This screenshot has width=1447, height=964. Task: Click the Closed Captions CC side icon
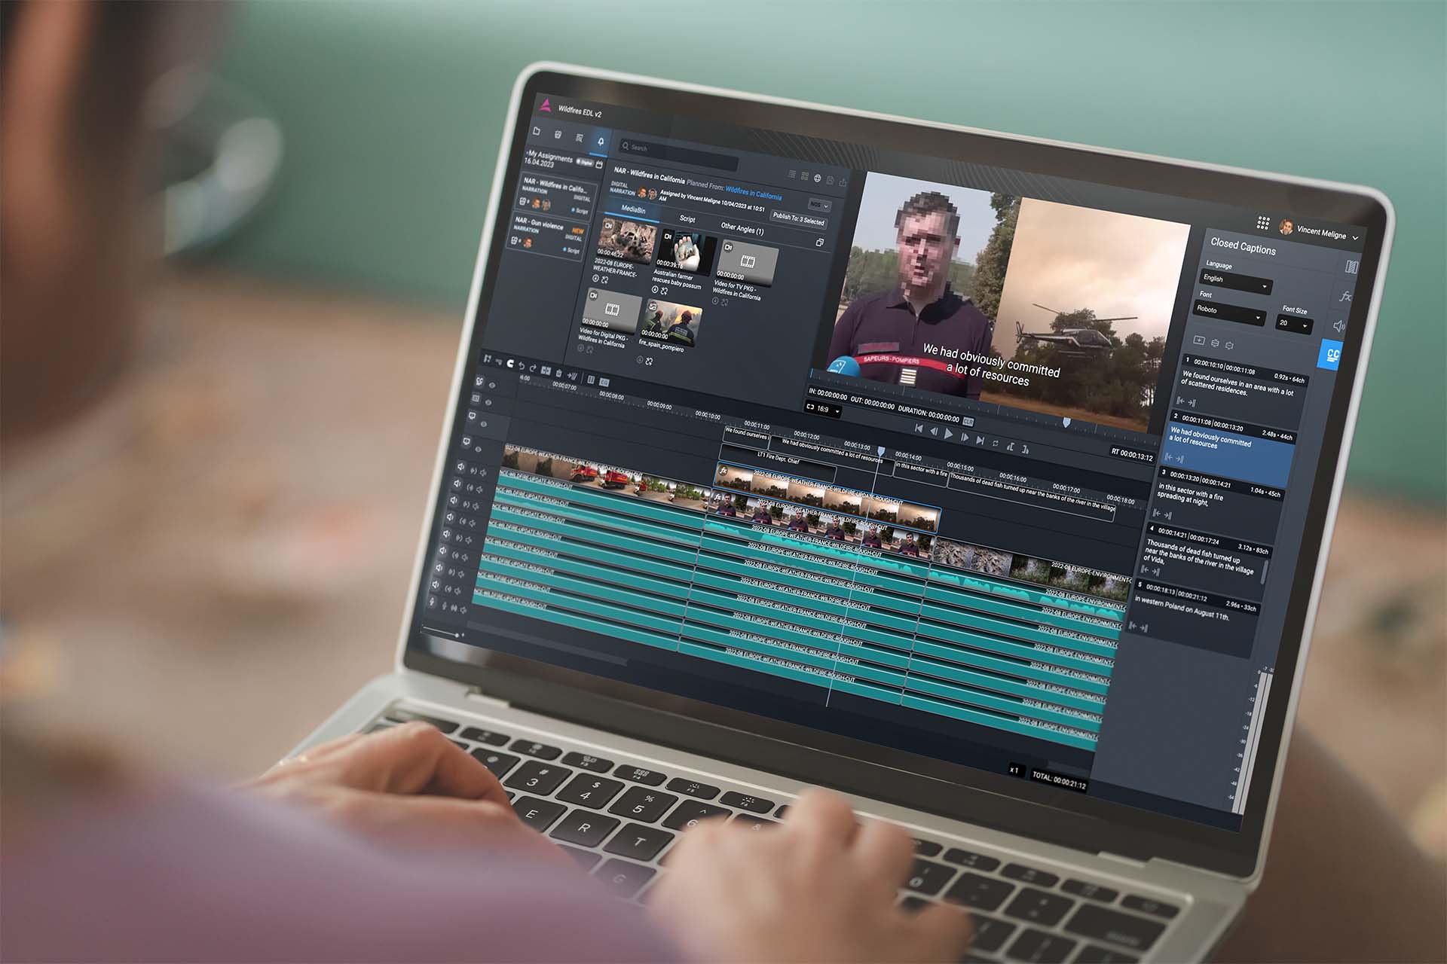pyautogui.click(x=1332, y=355)
